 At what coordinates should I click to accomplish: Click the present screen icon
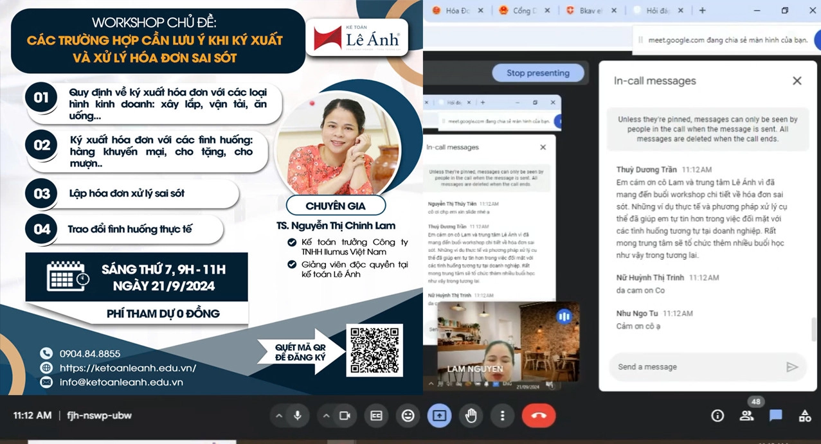(439, 416)
